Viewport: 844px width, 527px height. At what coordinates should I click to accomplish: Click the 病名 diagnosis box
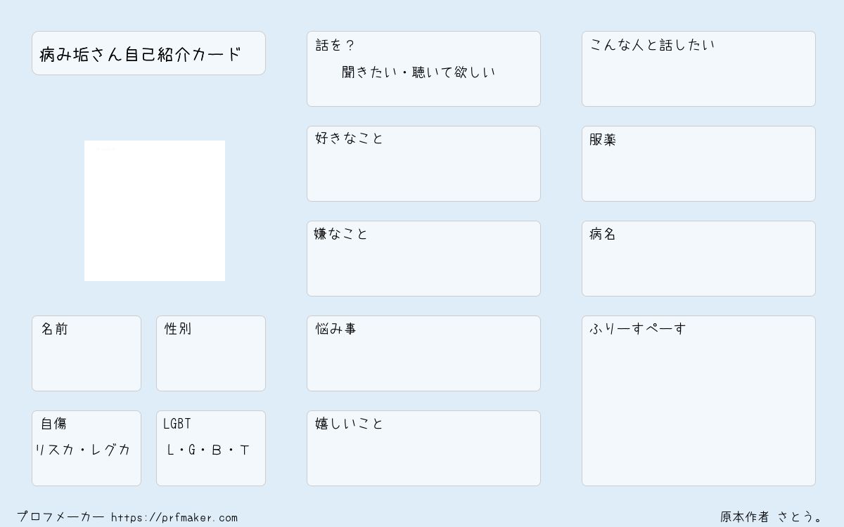click(x=698, y=259)
